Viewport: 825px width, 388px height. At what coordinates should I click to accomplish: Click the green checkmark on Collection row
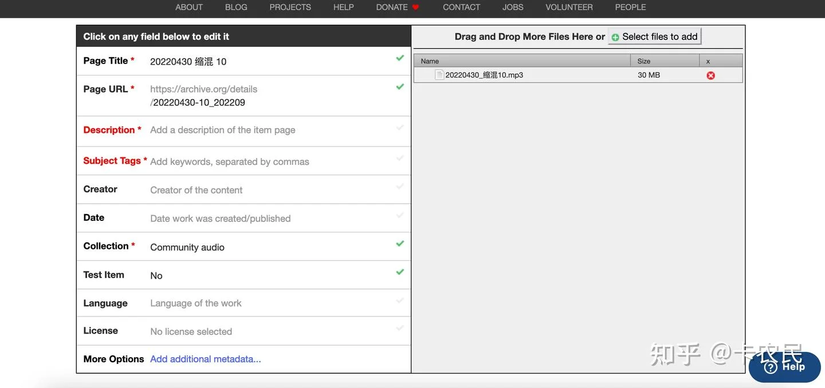point(400,243)
